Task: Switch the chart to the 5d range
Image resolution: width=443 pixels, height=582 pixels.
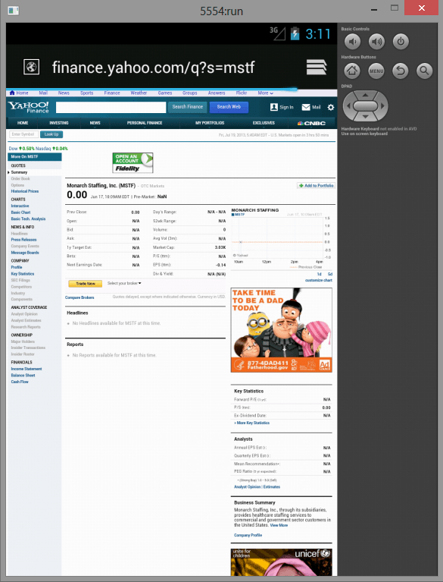Action: tap(330, 274)
